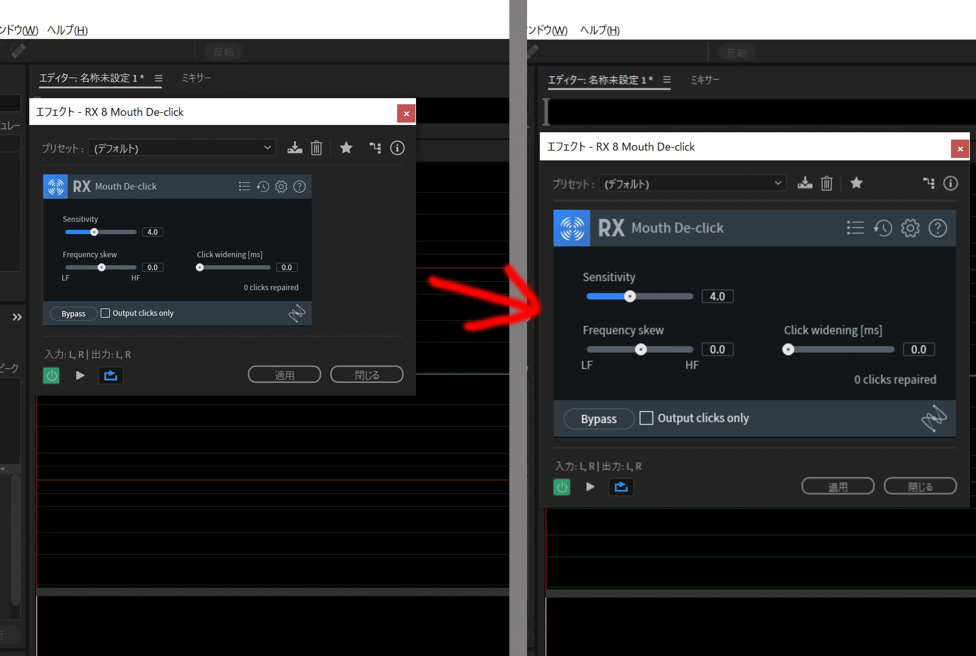
Task: Click 適用 button in left effect window
Action: pyautogui.click(x=284, y=375)
